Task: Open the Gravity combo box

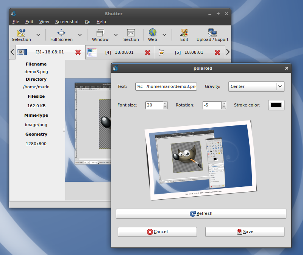Action: click(256, 86)
